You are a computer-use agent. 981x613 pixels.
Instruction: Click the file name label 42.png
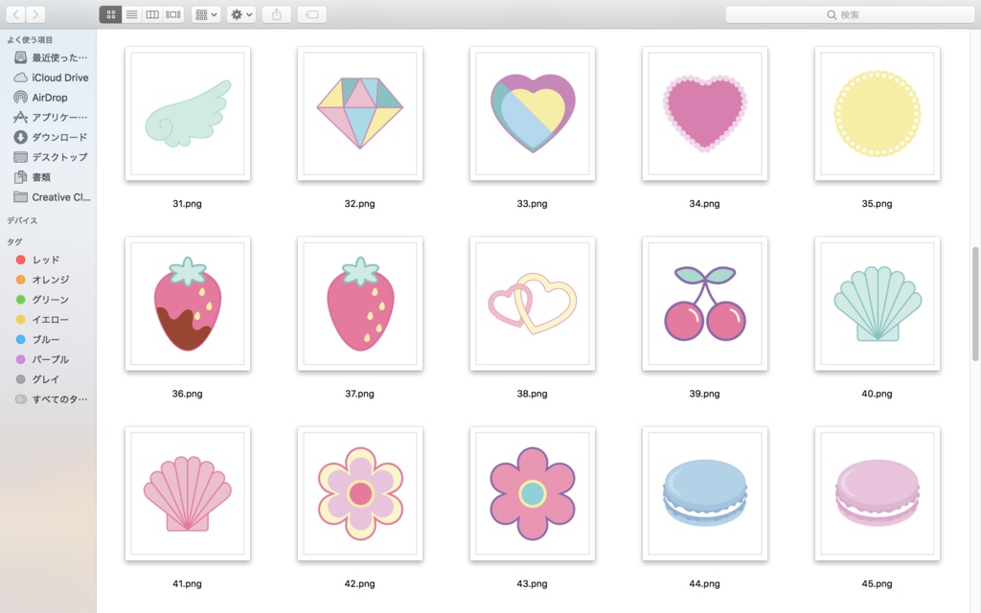tap(359, 584)
